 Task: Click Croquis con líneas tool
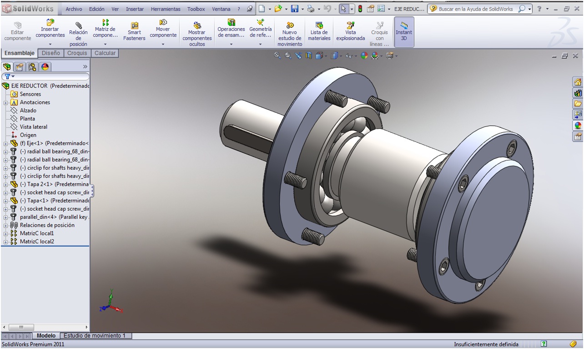pyautogui.click(x=379, y=34)
